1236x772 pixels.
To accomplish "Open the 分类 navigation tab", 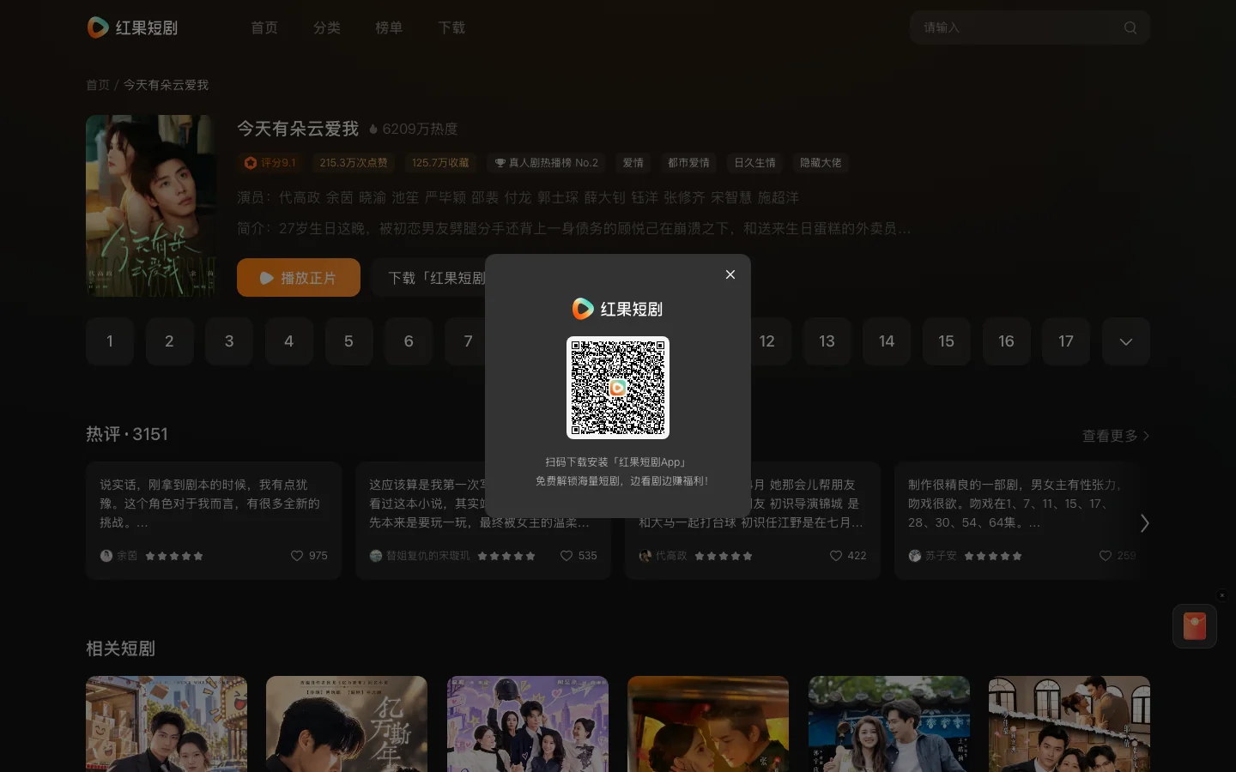I will 327,27.
